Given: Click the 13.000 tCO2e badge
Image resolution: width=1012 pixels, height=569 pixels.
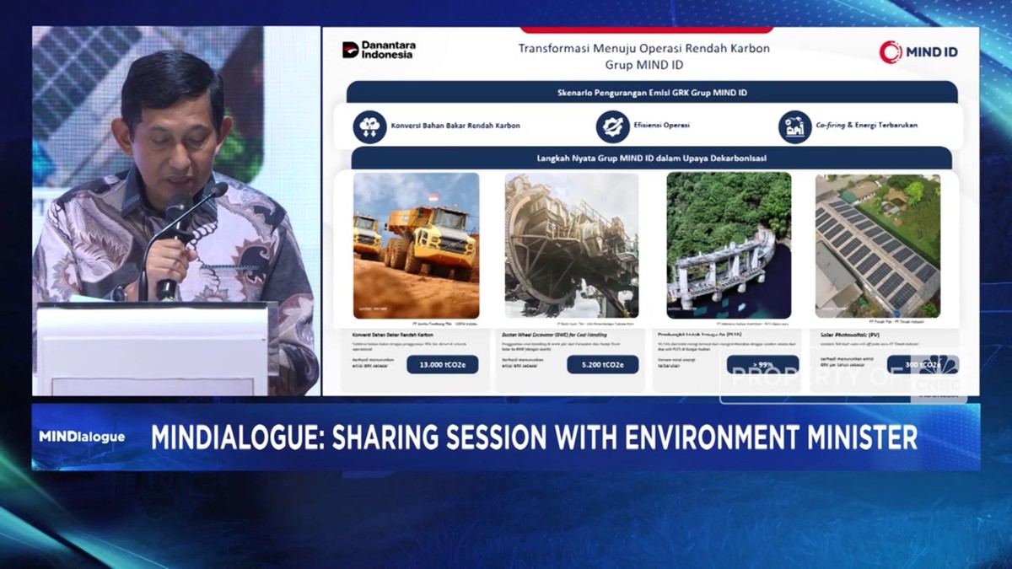Looking at the screenshot, I should click(442, 364).
